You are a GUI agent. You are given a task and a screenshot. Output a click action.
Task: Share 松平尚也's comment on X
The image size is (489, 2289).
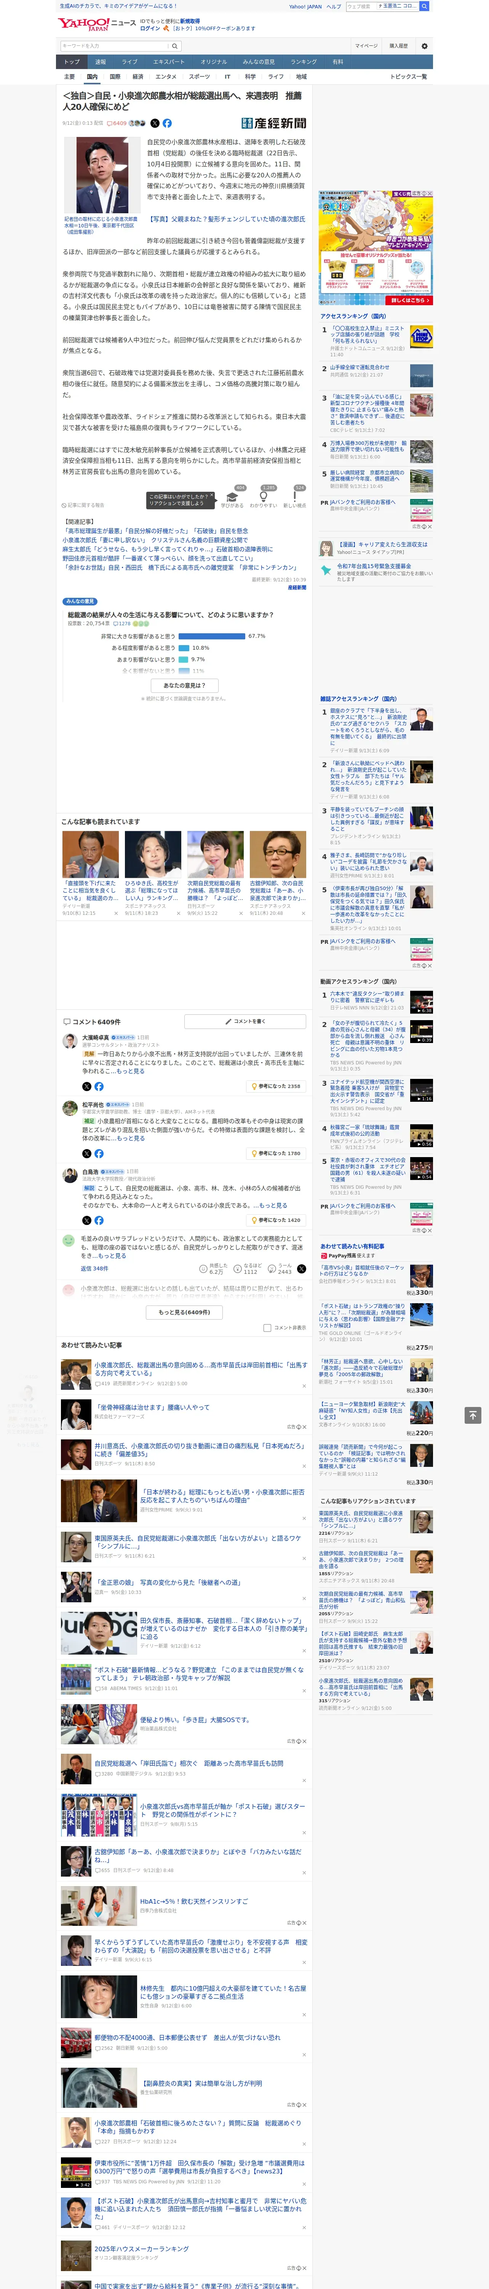click(x=86, y=1153)
